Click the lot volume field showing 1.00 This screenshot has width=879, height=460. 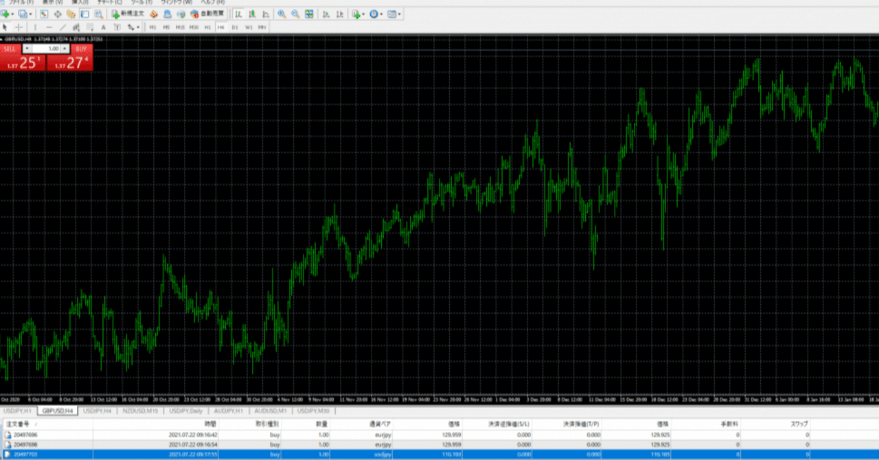(x=46, y=49)
